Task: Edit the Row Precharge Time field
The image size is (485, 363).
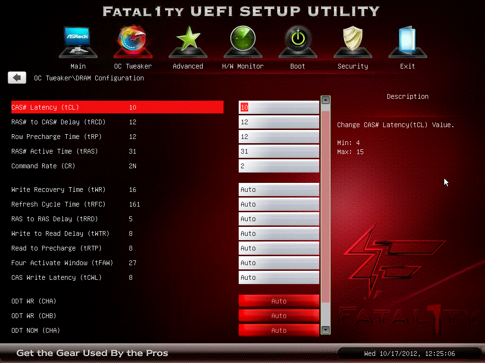Action: pos(278,137)
